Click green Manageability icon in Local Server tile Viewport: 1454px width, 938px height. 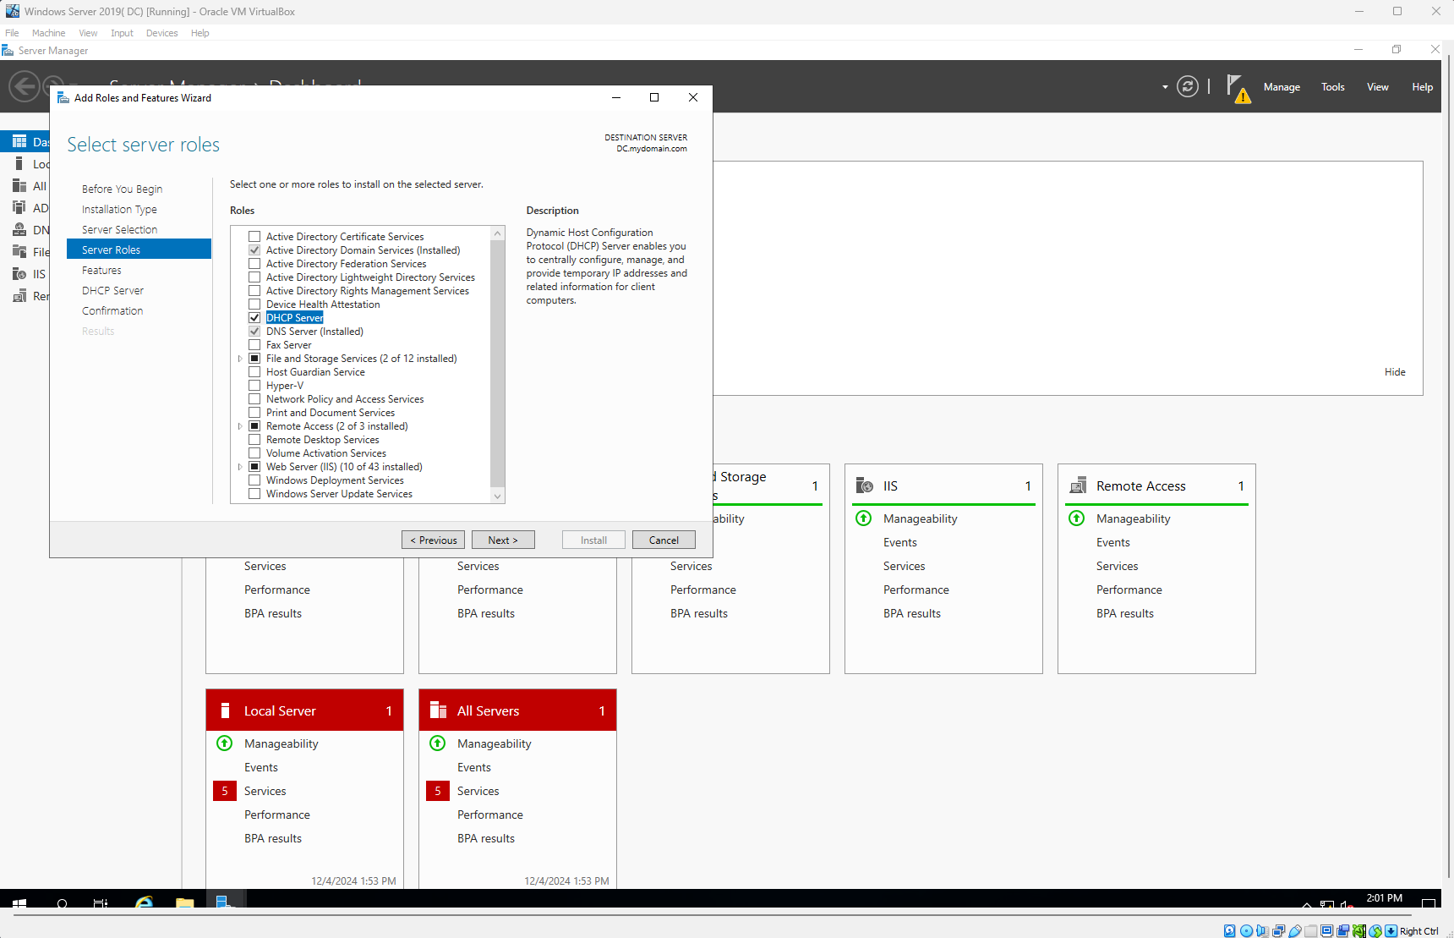225,743
